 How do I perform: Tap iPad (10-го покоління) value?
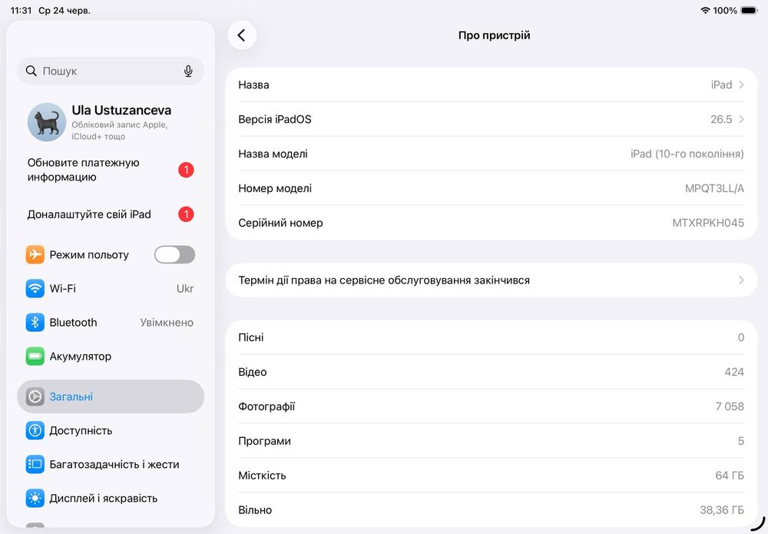687,154
